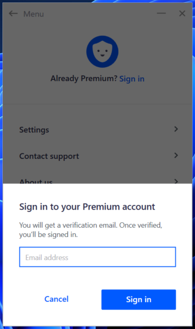Click the Sign in to your Premium account heading

coord(87,207)
